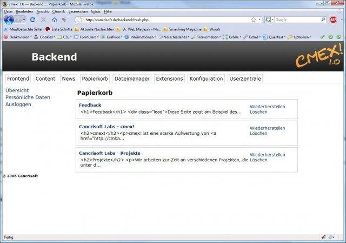This screenshot has height=243, width=346.
Task: Switch to the Frontend tab
Action: (x=18, y=78)
